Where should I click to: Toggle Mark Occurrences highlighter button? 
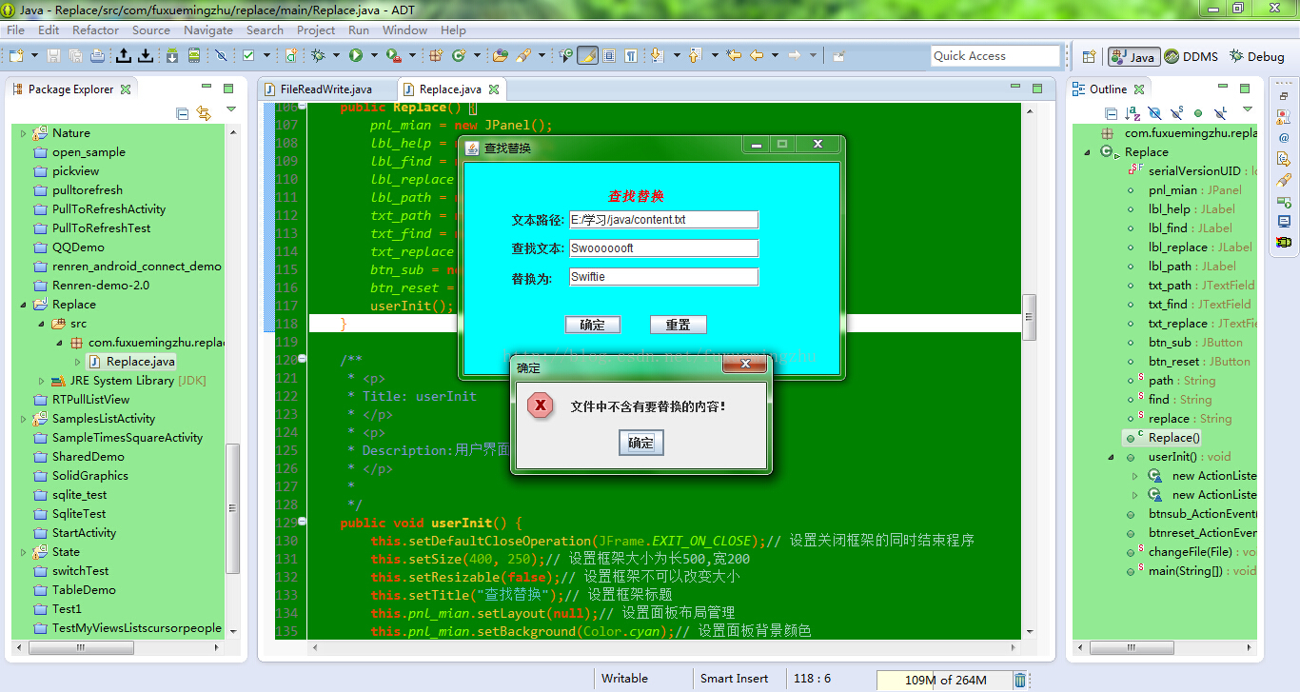pos(587,55)
